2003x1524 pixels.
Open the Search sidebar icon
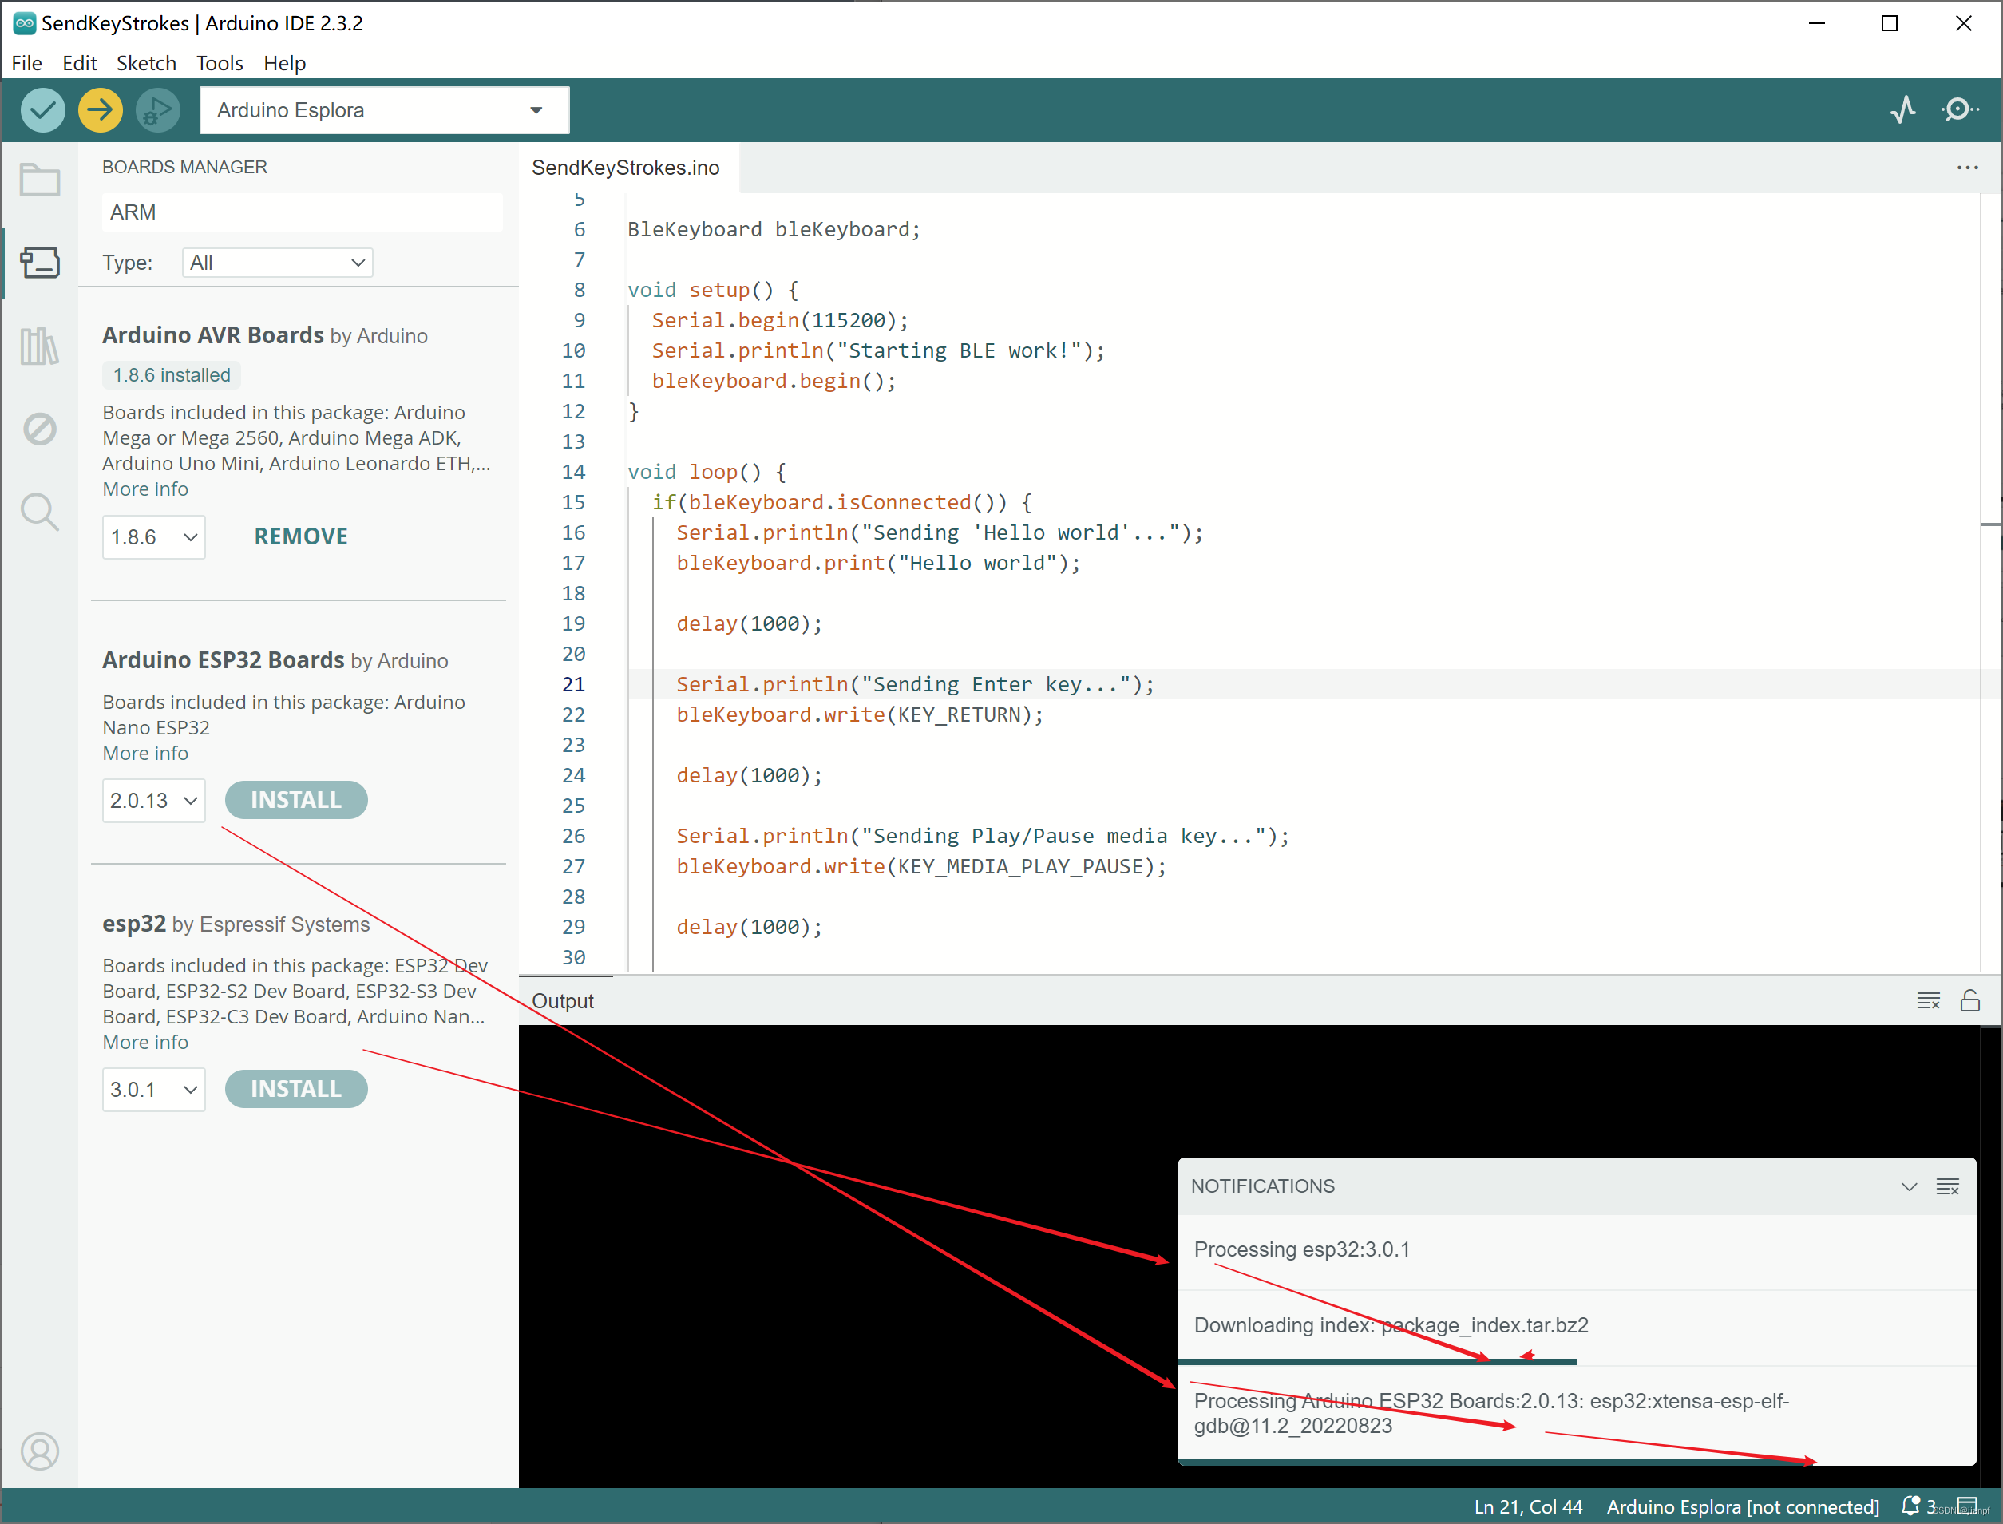click(x=40, y=512)
